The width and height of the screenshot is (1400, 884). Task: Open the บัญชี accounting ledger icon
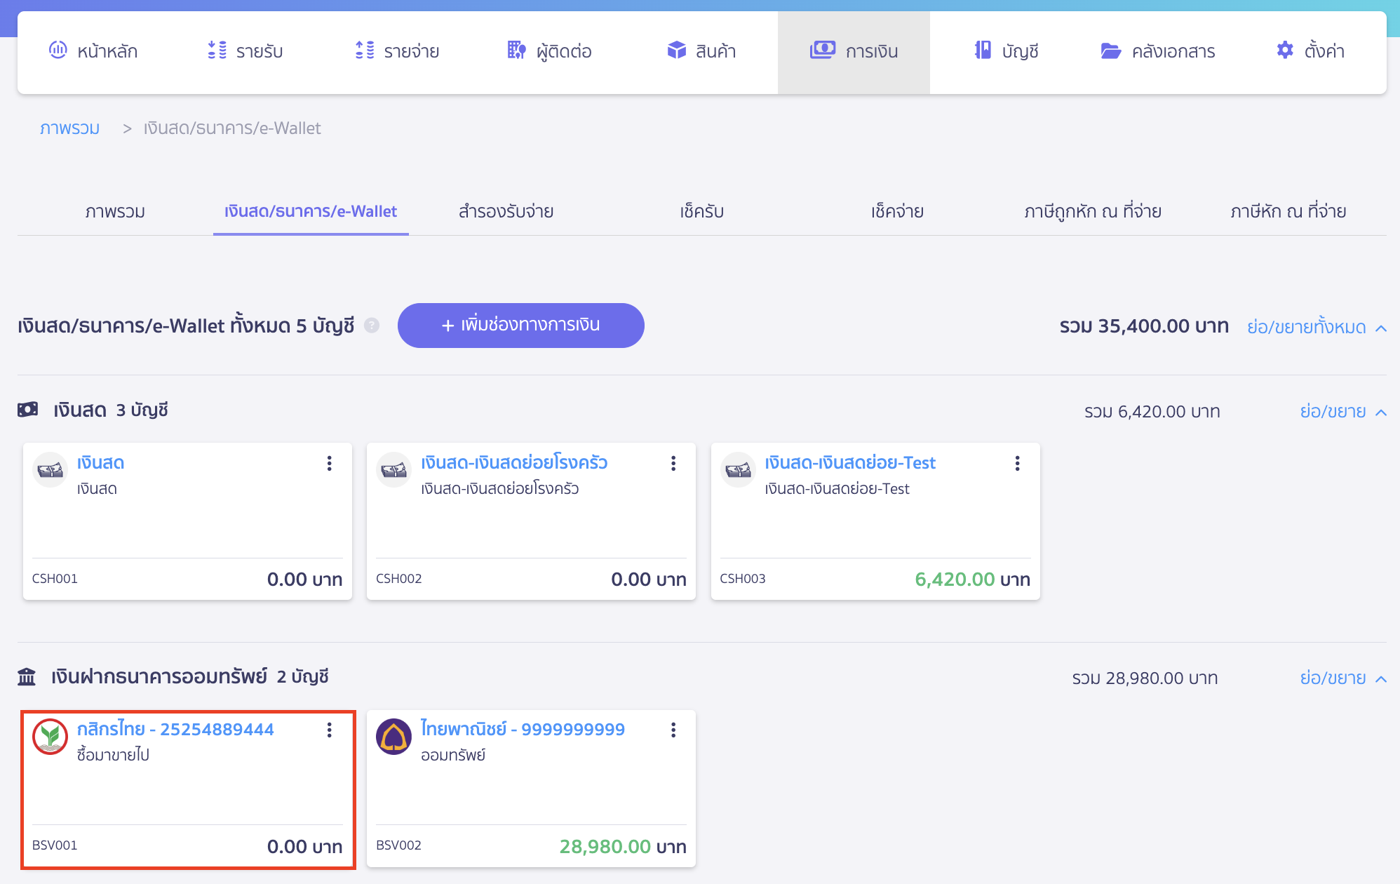pyautogui.click(x=981, y=51)
